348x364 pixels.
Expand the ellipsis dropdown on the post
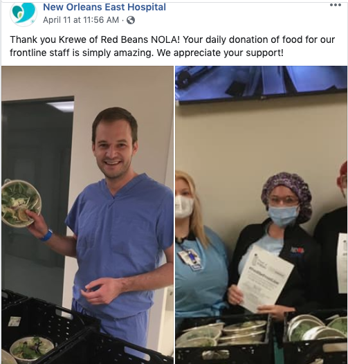[x=336, y=5]
